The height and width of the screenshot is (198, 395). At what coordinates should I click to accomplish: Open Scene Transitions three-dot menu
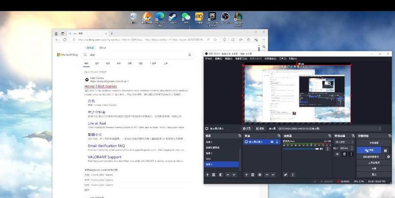tap(351, 154)
